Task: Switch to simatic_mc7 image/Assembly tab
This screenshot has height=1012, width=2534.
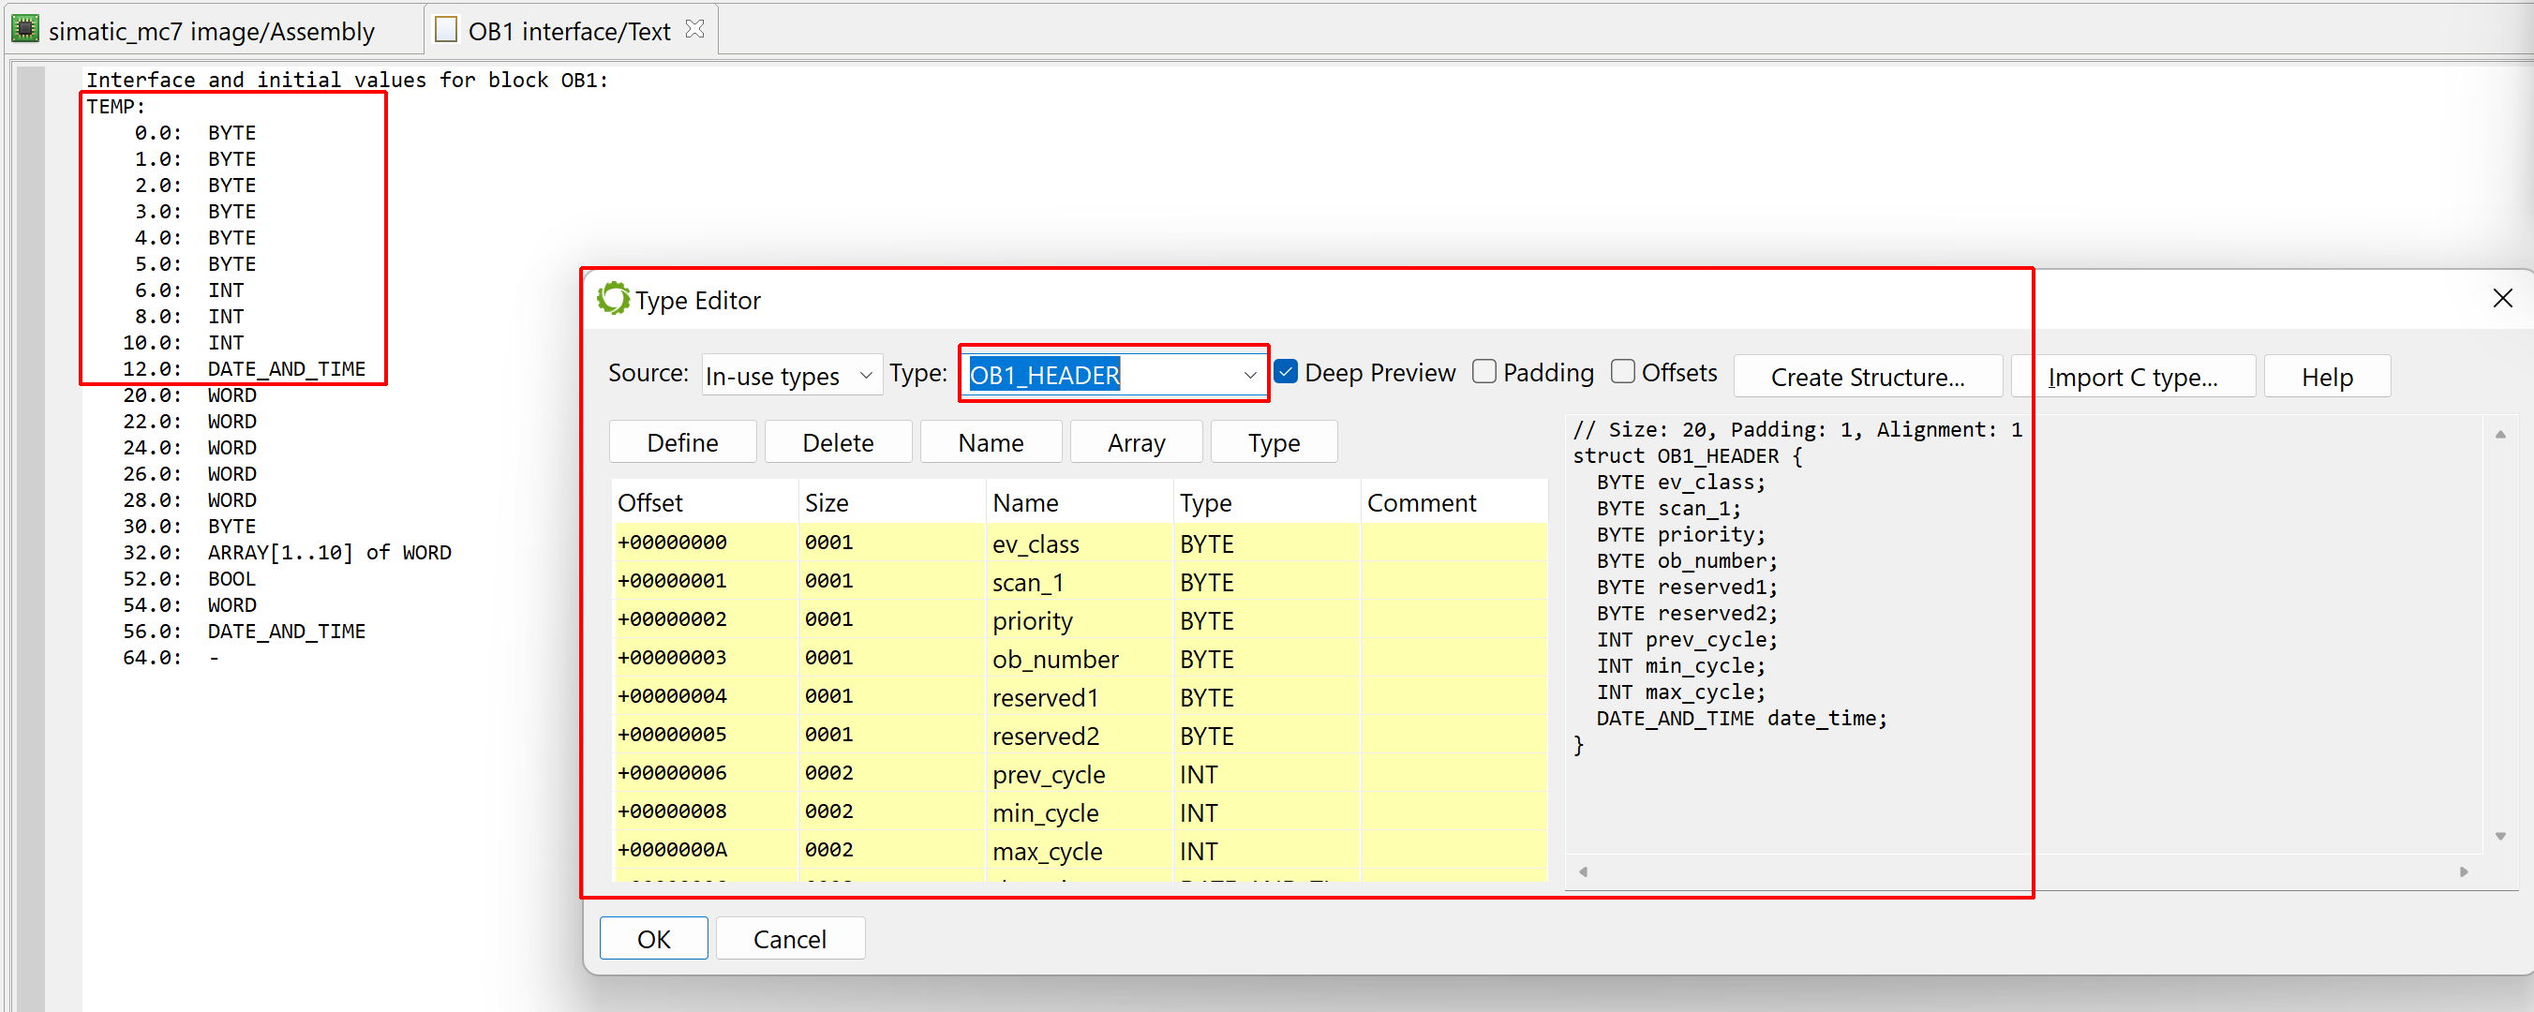Action: click(211, 31)
